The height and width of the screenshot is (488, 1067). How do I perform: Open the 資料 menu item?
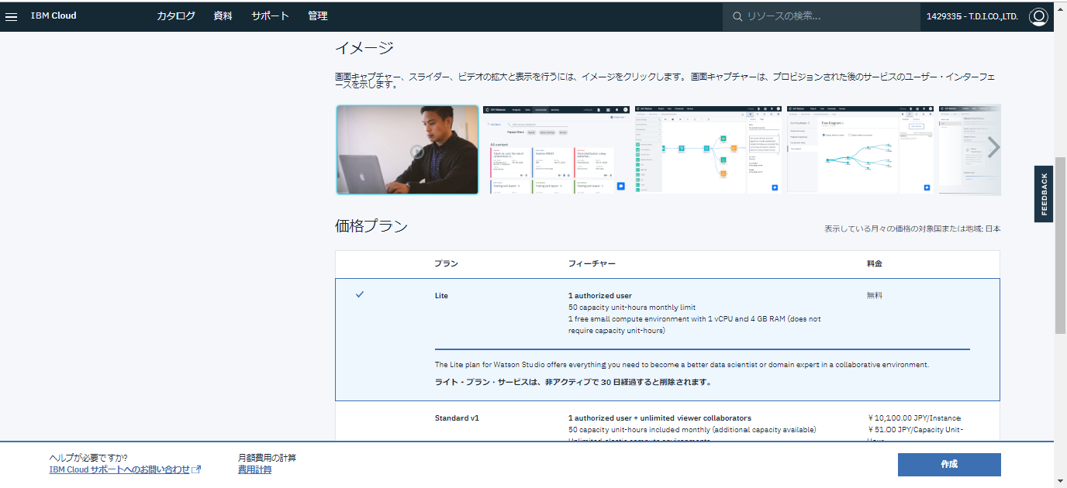click(223, 16)
